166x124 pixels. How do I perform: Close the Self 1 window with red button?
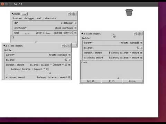2,4
